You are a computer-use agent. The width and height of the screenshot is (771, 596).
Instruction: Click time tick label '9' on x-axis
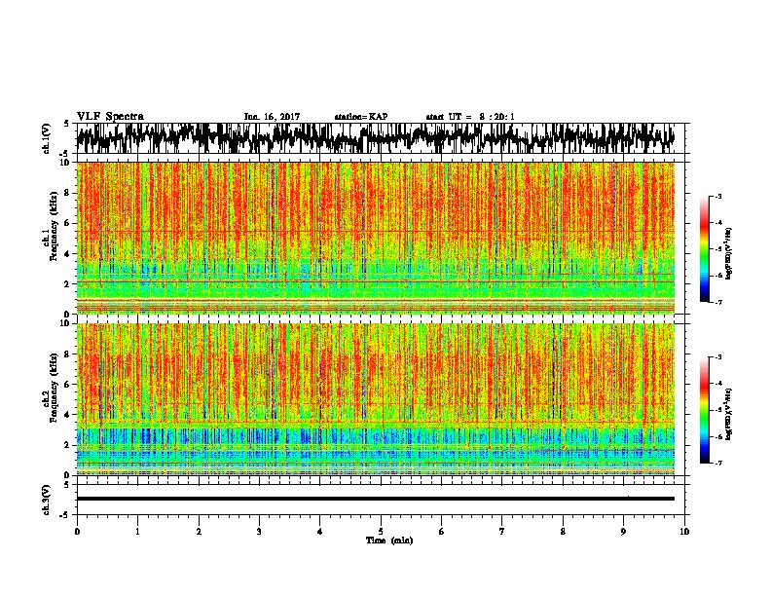[623, 532]
